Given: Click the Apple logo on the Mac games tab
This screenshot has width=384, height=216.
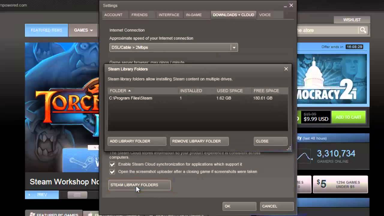Looking at the screenshot, I should (90, 214).
